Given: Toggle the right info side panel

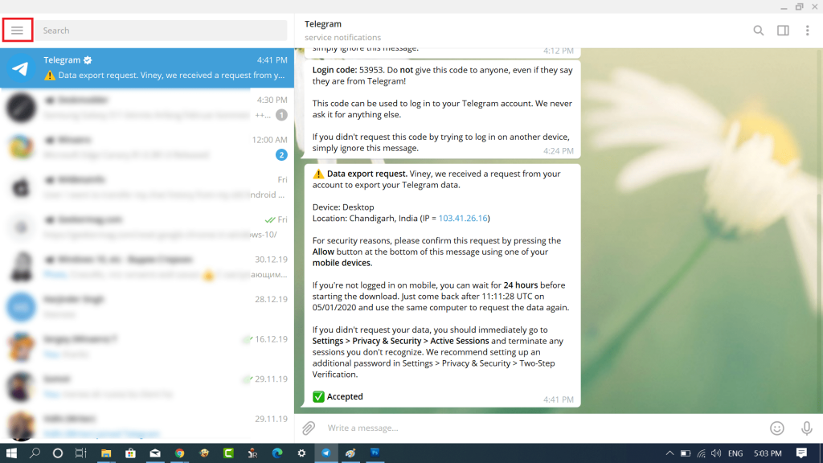Looking at the screenshot, I should (783, 31).
